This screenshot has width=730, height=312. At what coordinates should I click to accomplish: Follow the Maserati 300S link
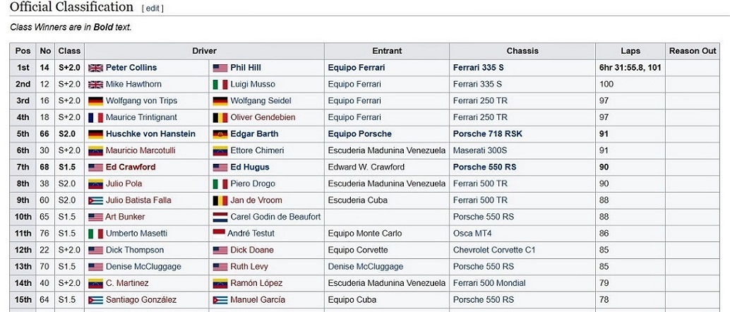479,150
